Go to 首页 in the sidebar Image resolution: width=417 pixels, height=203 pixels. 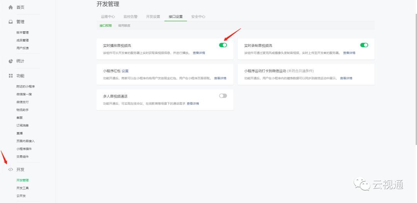pyautogui.click(x=20, y=7)
